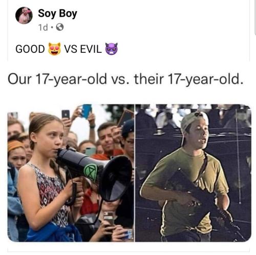Click the scrollbar at the top right edge
The image size is (256, 255).
coord(255,17)
